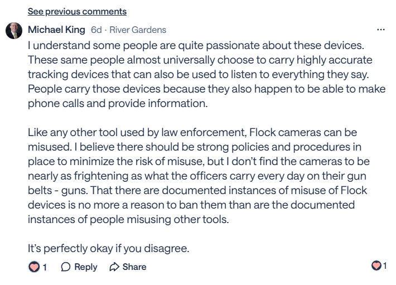This screenshot has height=285, width=396.
Task: Click the 6d timestamp on the comment
Action: pos(96,30)
